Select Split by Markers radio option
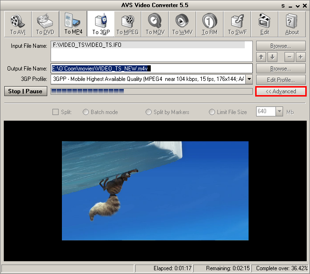Screen dimensions: 310x274 (x=148, y=112)
